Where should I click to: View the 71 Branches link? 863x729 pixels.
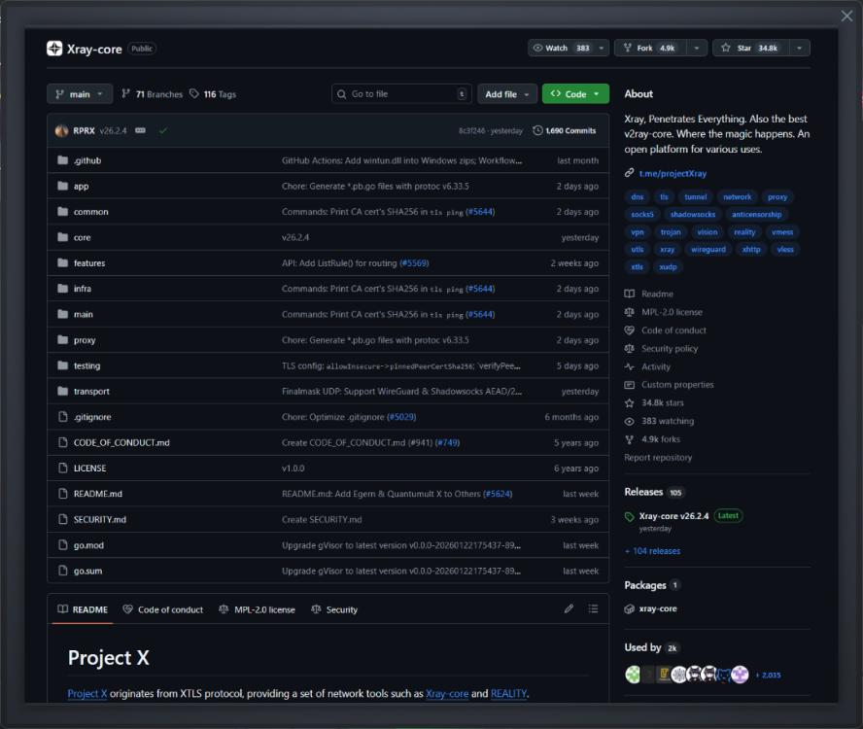pyautogui.click(x=153, y=94)
